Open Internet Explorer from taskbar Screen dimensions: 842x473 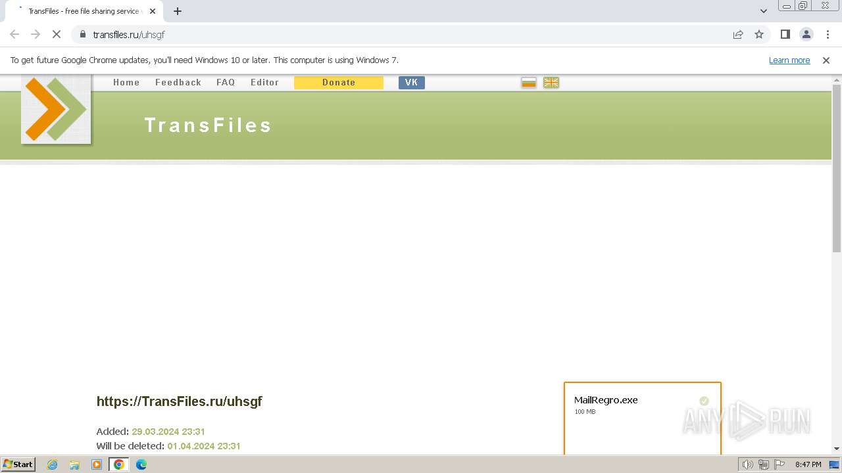(53, 464)
